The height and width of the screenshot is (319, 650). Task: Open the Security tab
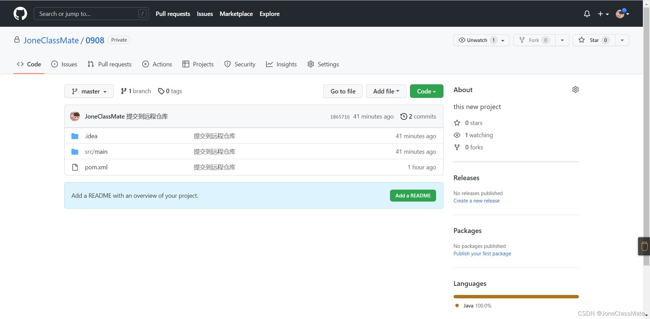pyautogui.click(x=240, y=64)
